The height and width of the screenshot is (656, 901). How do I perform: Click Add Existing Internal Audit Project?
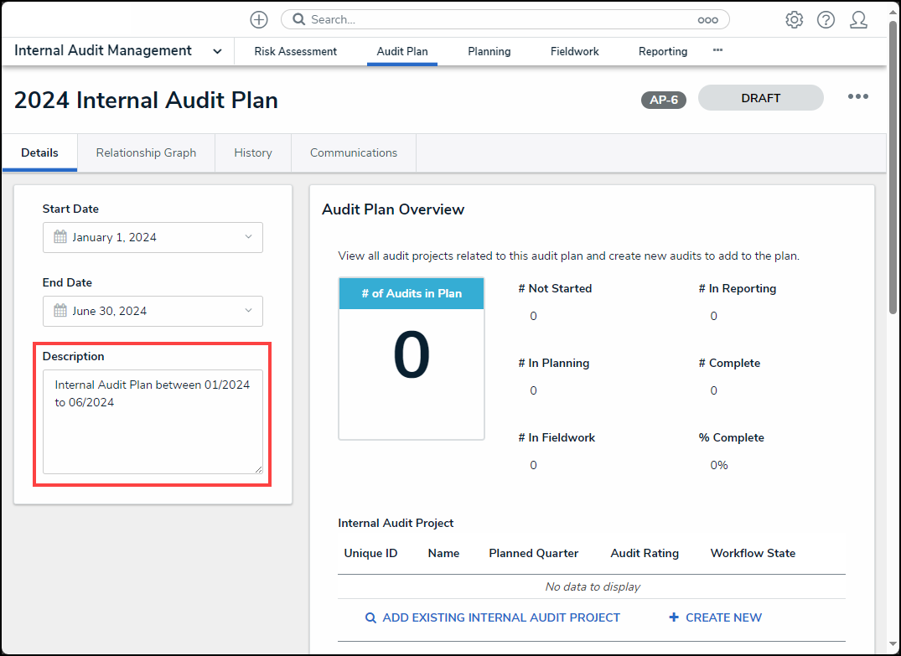pos(493,617)
